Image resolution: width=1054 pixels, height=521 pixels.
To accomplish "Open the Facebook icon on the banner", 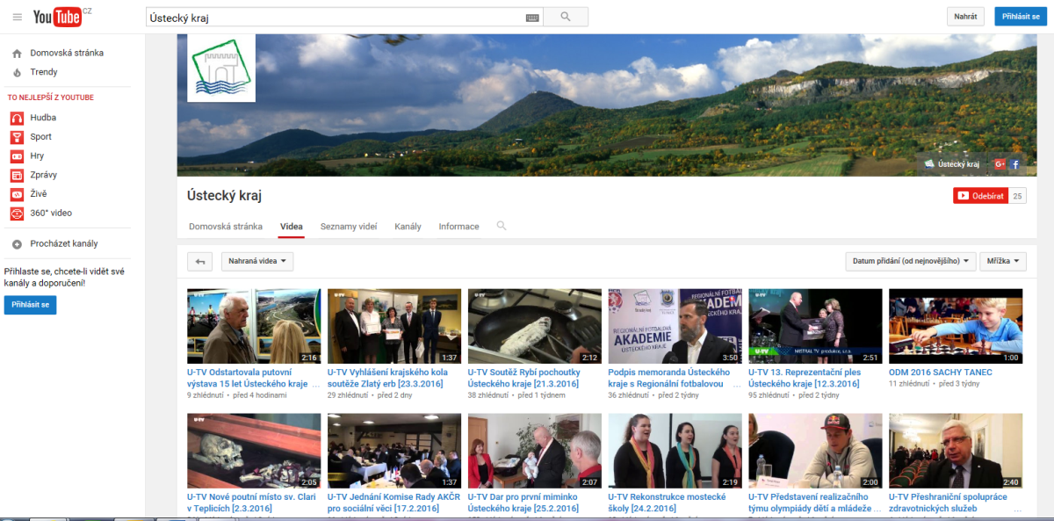I will (x=1014, y=164).
